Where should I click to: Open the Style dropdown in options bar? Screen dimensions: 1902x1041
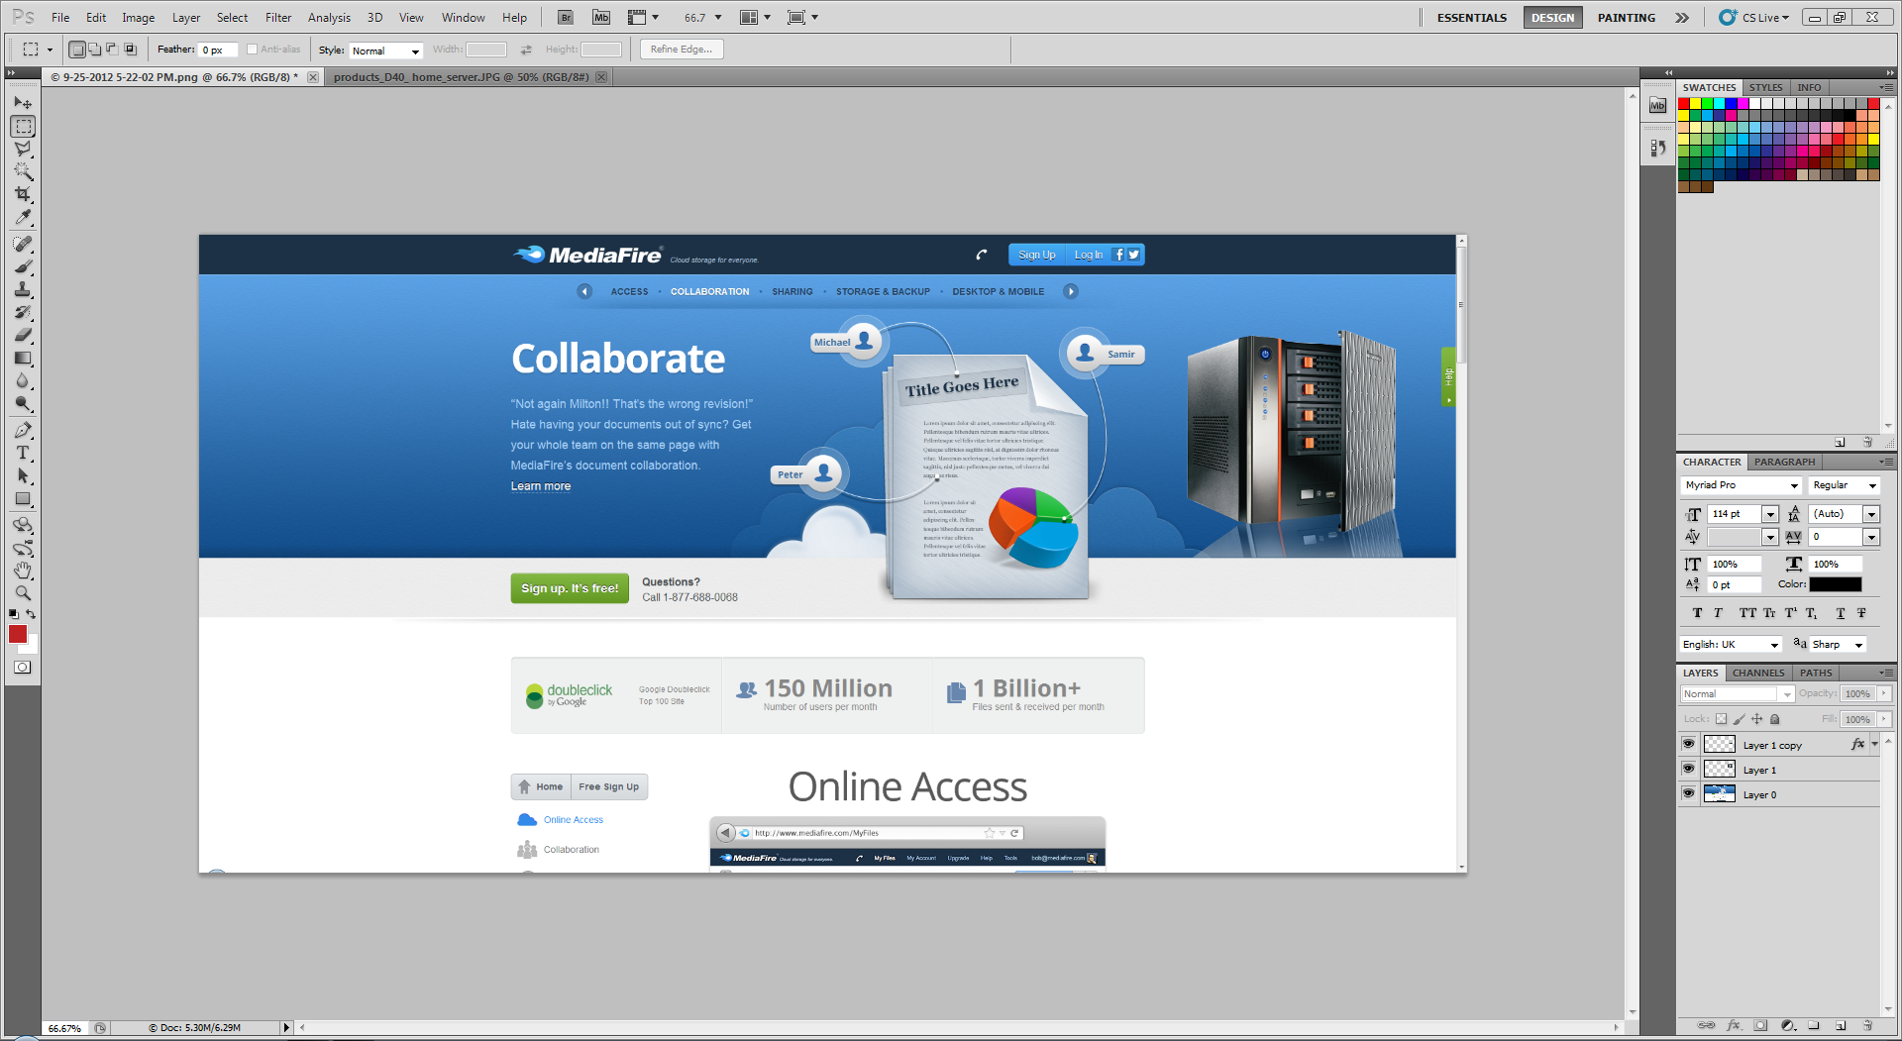tap(386, 51)
